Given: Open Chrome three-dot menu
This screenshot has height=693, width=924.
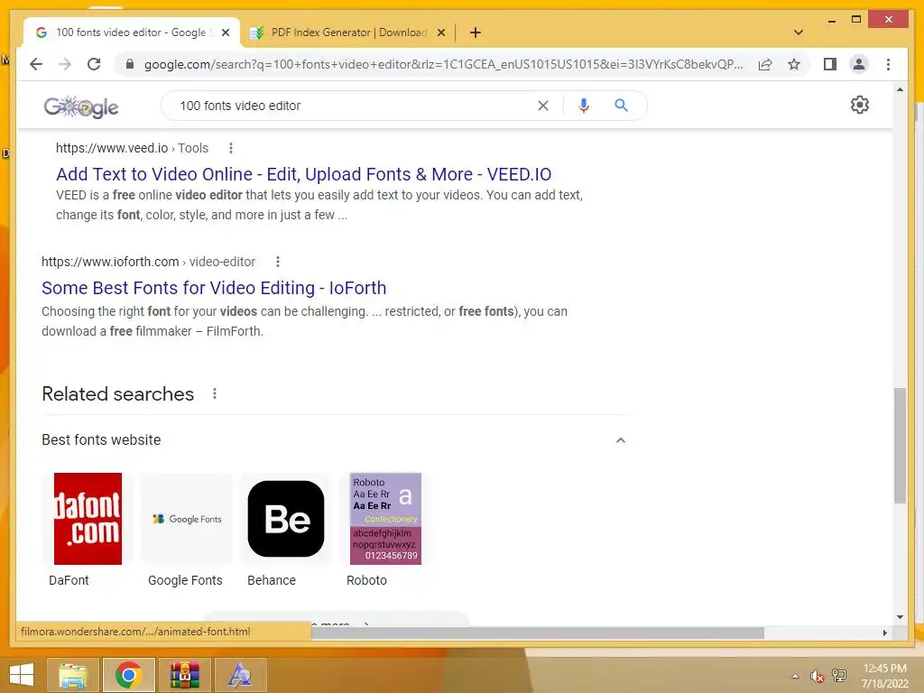Looking at the screenshot, I should point(888,64).
